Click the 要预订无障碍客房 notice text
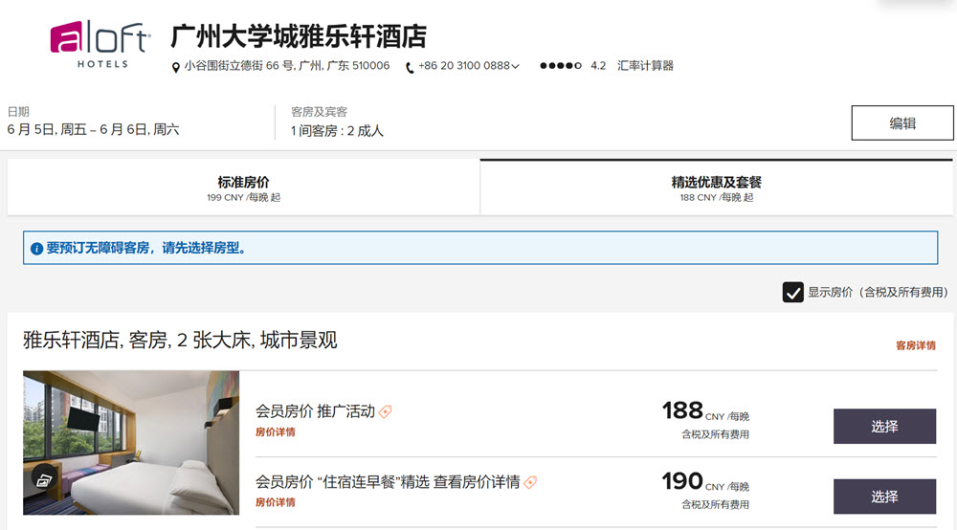957x530 pixels. [x=145, y=248]
